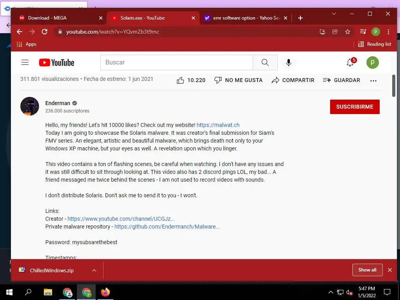The image size is (400, 300).
Task: Open taskbar search
Action: [x=28, y=292]
